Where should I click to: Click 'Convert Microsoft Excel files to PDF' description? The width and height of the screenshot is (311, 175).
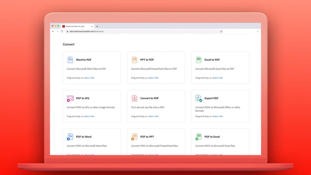tap(215, 69)
